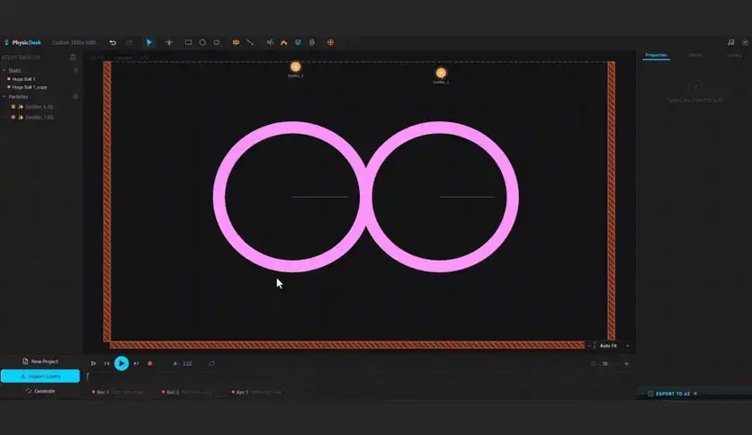Open the Rec 3 recording tab
The height and width of the screenshot is (435, 752).
118,393
